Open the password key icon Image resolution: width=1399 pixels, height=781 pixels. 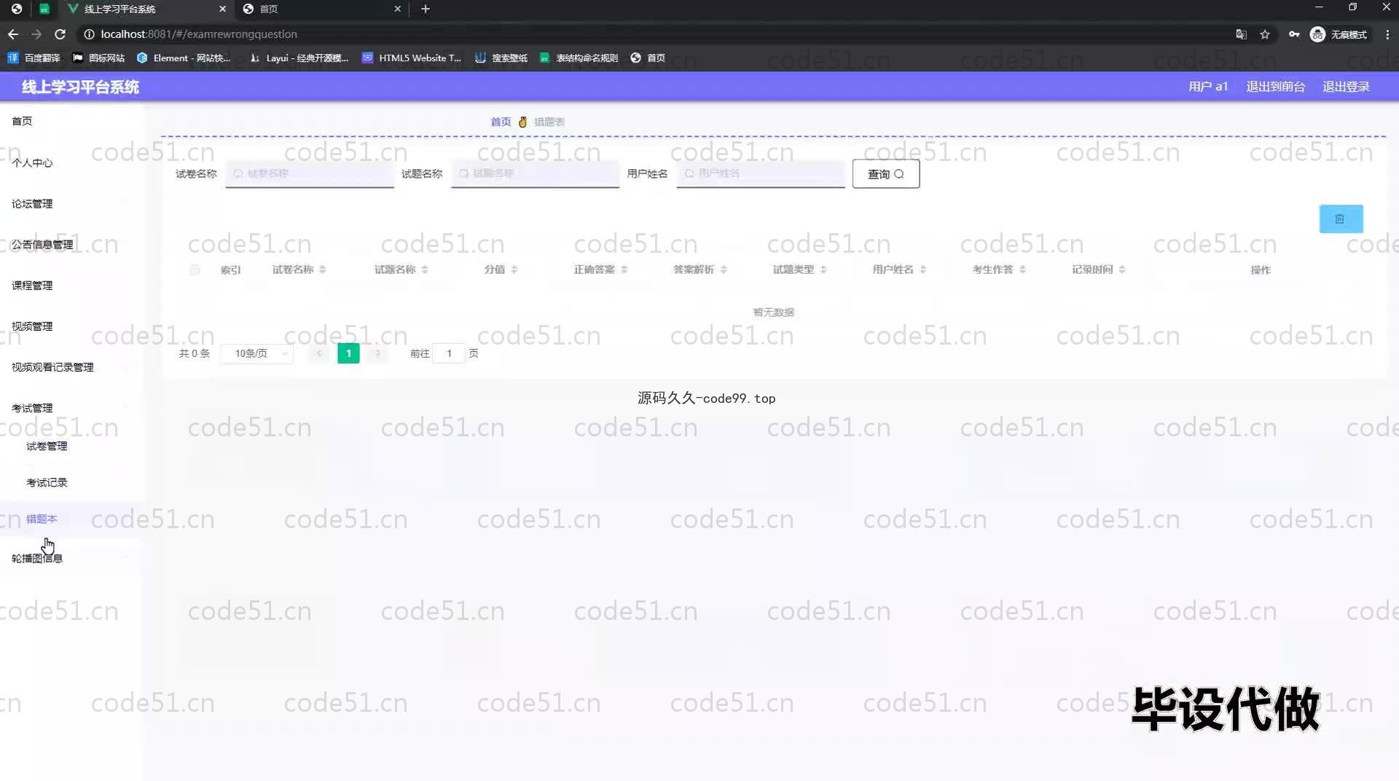pos(1294,34)
